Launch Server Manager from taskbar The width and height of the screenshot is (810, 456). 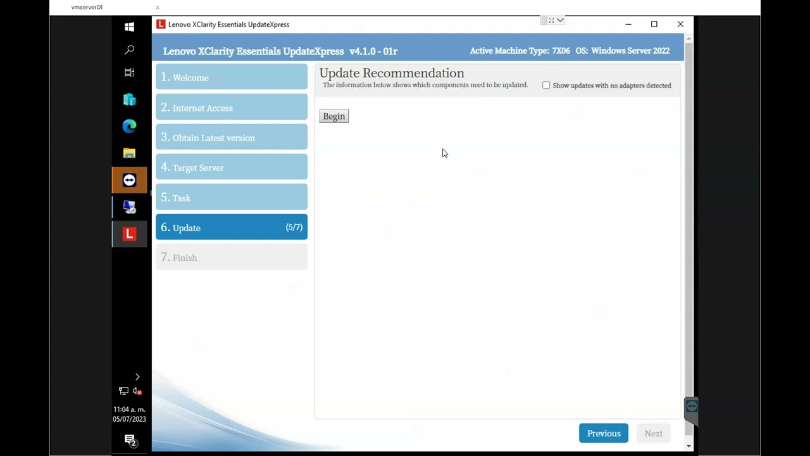[x=129, y=99]
